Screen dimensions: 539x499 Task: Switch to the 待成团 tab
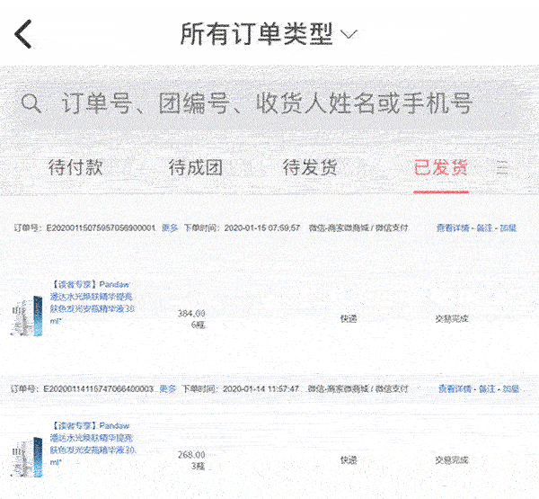click(195, 167)
